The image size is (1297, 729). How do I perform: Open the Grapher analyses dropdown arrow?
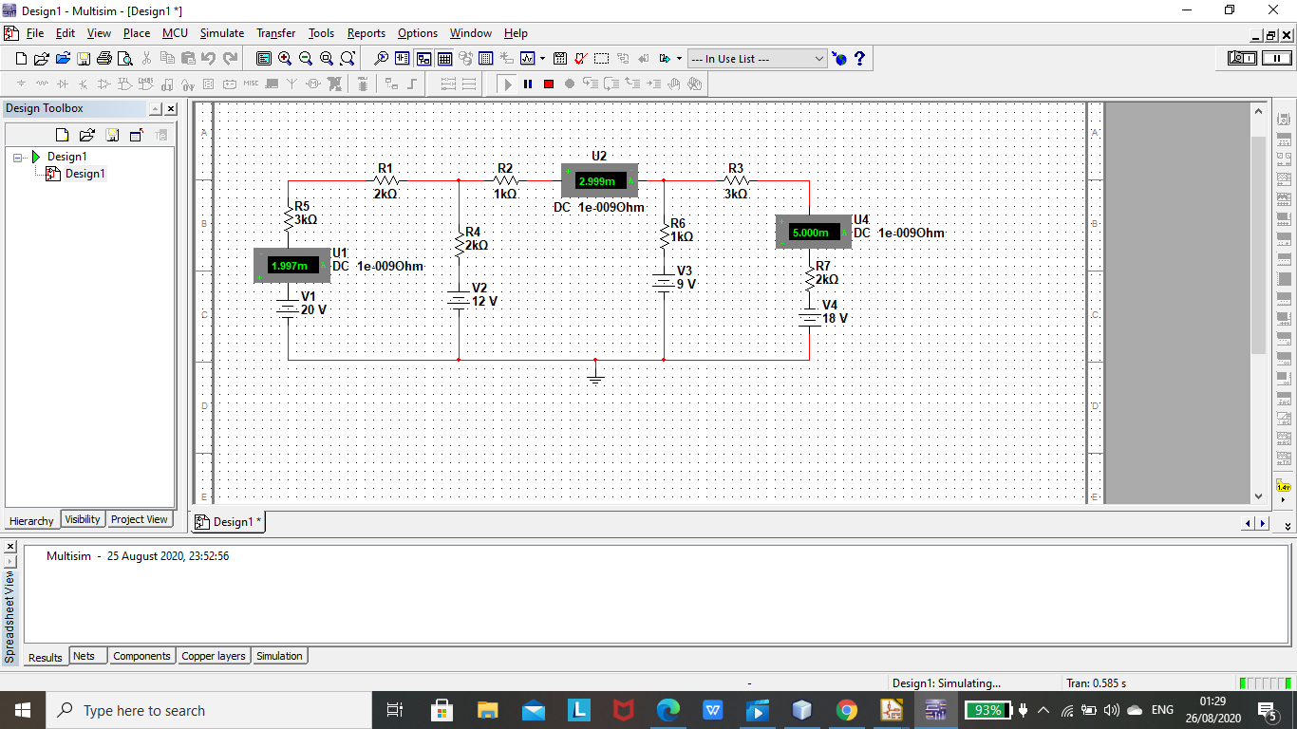(x=542, y=59)
